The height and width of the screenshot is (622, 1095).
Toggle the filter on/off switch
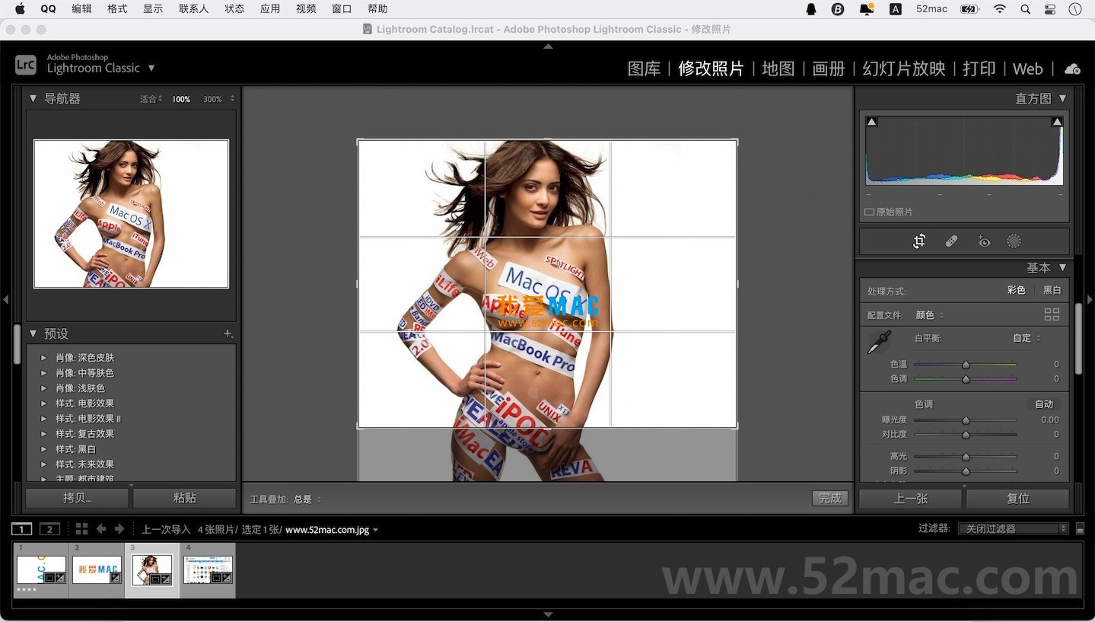coord(1080,529)
